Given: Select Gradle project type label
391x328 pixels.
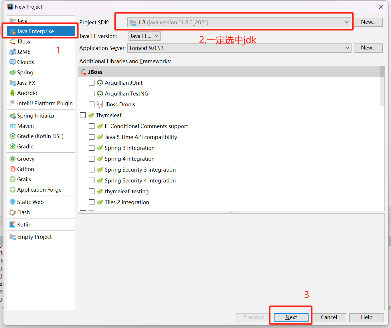Looking at the screenshot, I should 25,147.
